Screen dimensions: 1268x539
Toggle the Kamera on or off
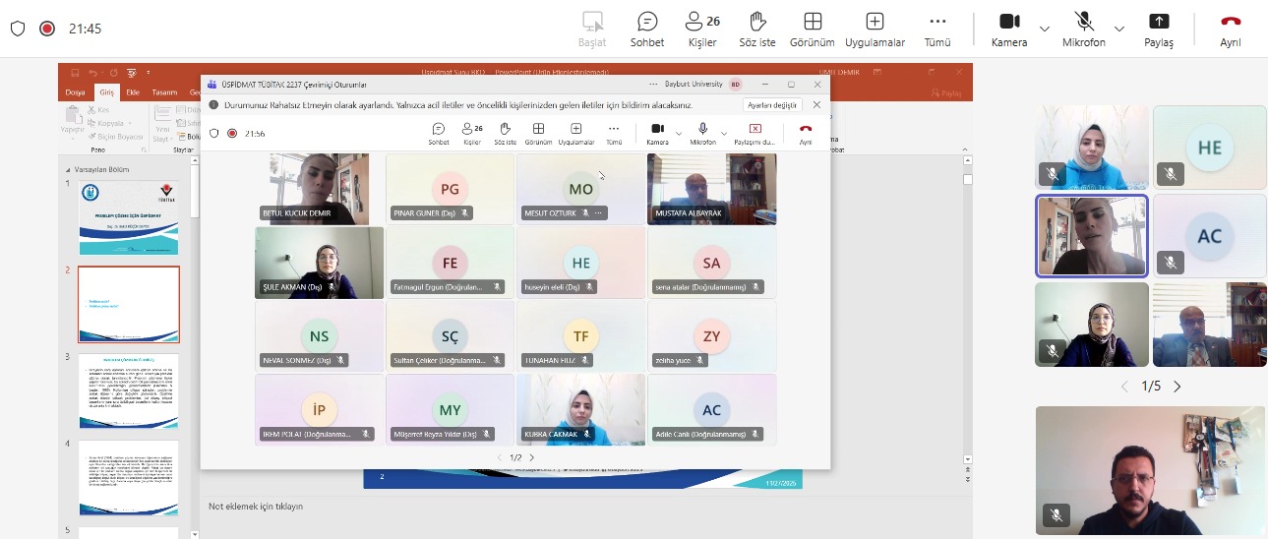[x=1008, y=30]
